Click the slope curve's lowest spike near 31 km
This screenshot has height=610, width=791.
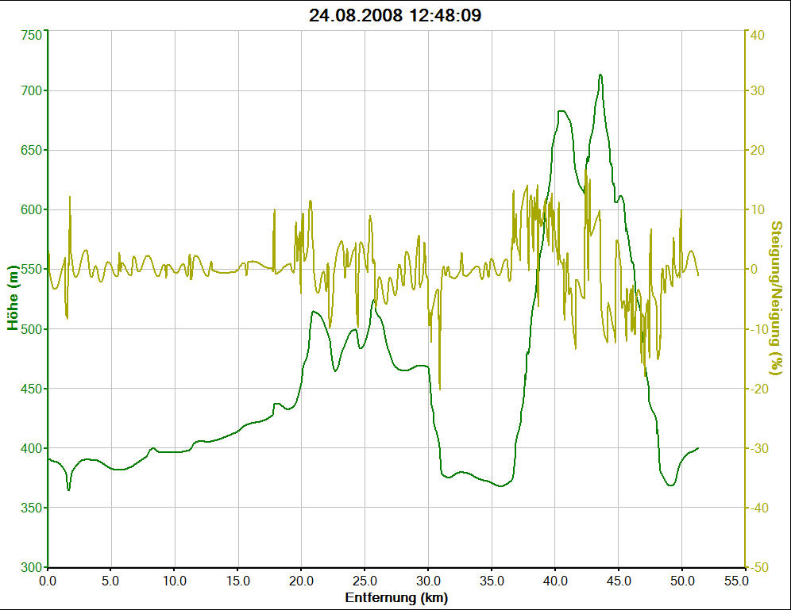pos(439,389)
